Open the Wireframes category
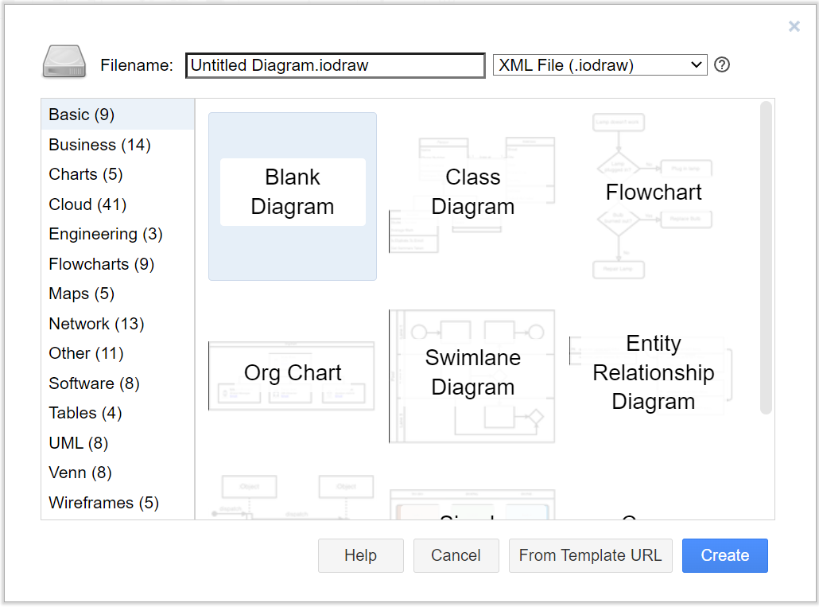 point(103,503)
